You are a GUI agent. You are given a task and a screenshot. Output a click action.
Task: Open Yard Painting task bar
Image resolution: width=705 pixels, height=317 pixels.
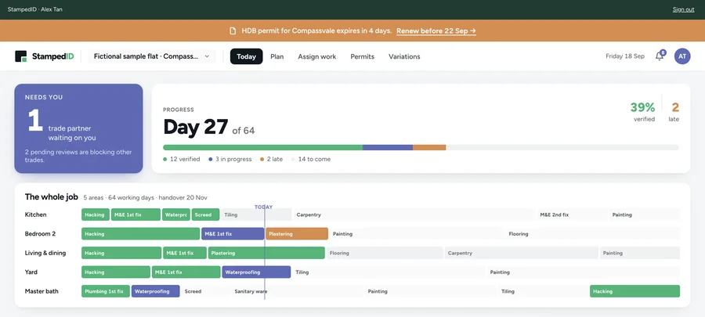point(584,272)
